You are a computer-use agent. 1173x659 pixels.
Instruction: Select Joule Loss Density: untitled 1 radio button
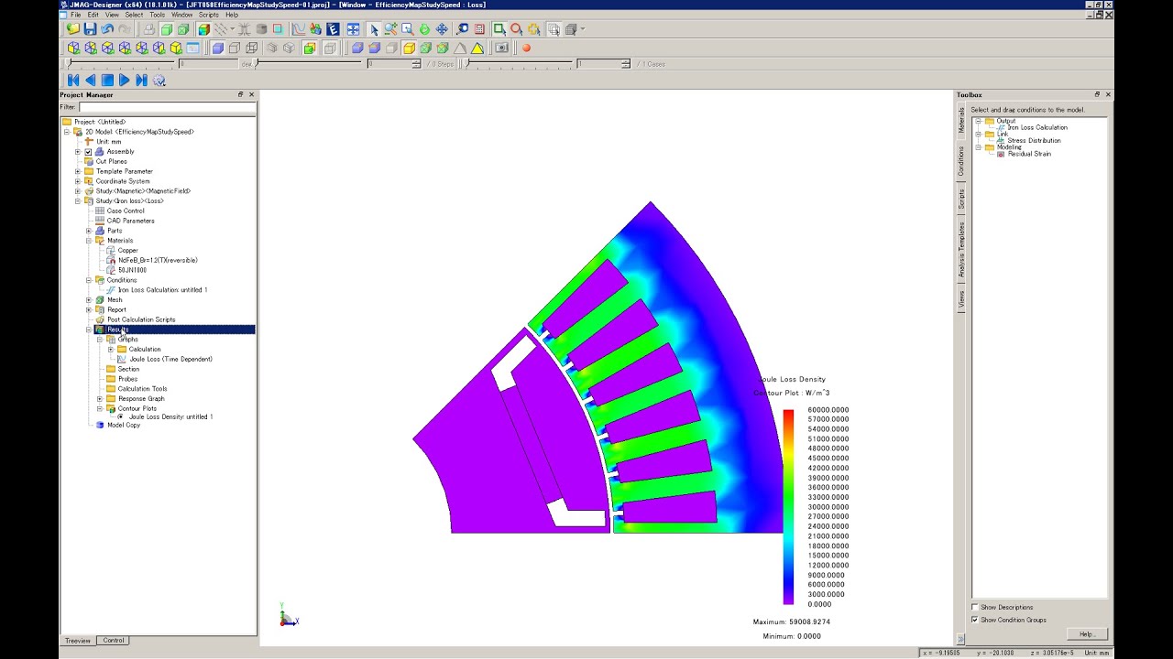(x=121, y=416)
